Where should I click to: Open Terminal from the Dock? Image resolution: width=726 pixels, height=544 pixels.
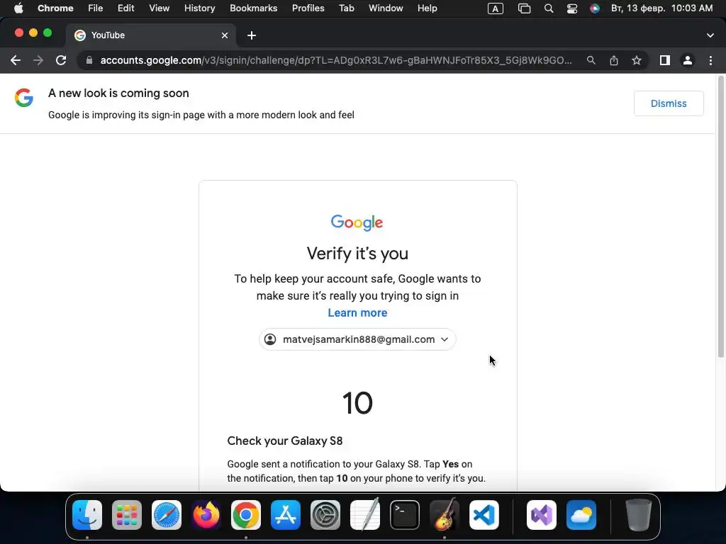[405, 515]
